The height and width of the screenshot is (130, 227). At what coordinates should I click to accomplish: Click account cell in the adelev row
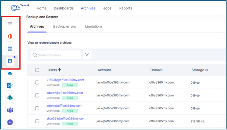tap(113, 95)
